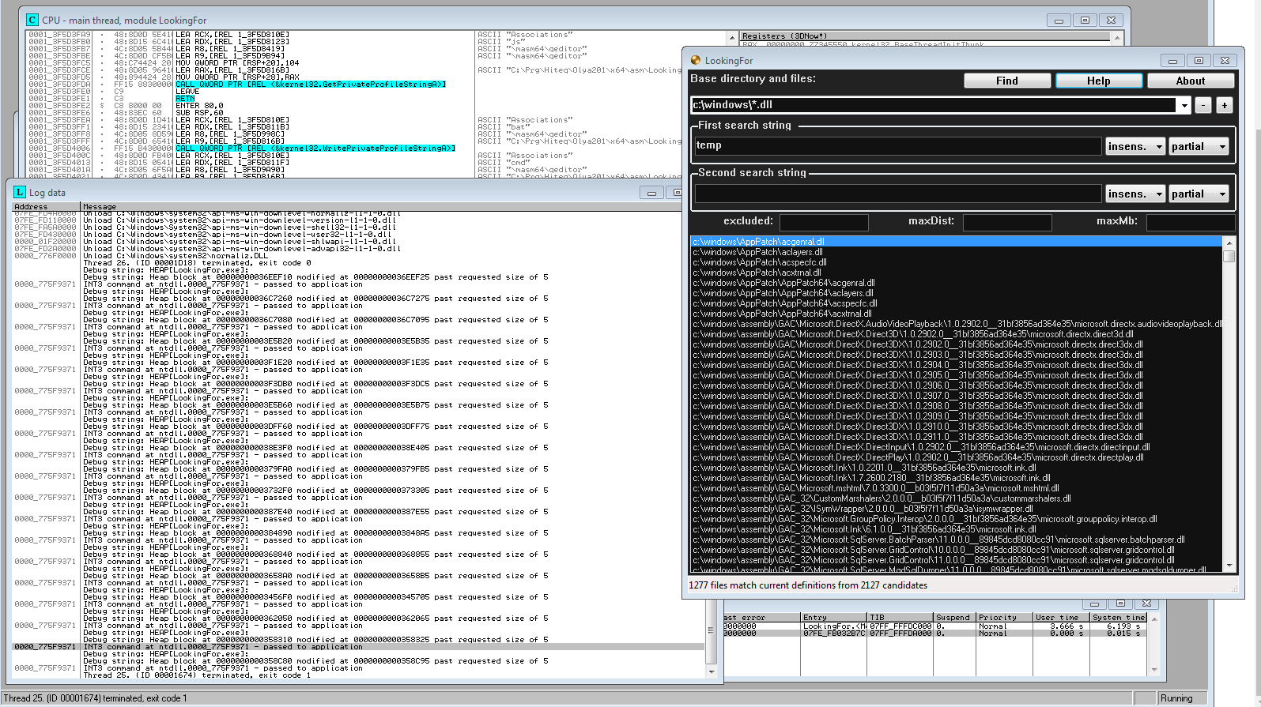1261x707 pixels.
Task: Click Message column header in Log data
Action: [x=381, y=206]
